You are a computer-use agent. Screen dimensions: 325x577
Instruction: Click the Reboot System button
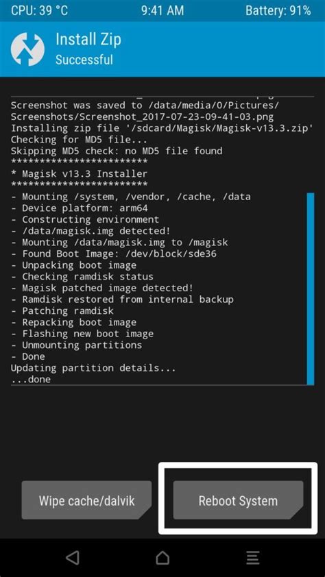click(x=238, y=500)
